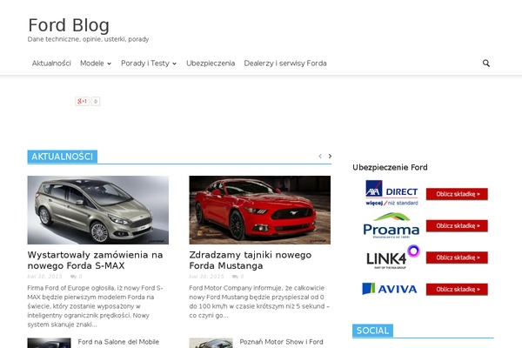The height and width of the screenshot is (348, 522).
Task: Open the LINK4 logo
Action: point(393,257)
